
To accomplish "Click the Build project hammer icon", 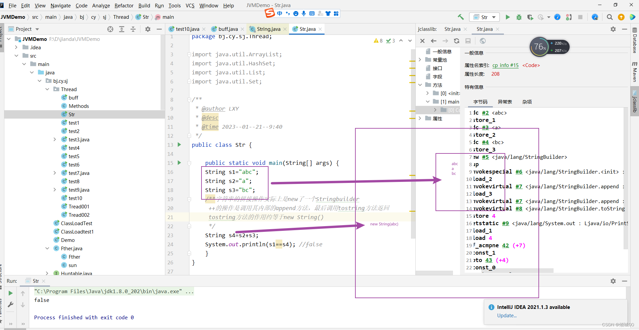I will [x=461, y=17].
